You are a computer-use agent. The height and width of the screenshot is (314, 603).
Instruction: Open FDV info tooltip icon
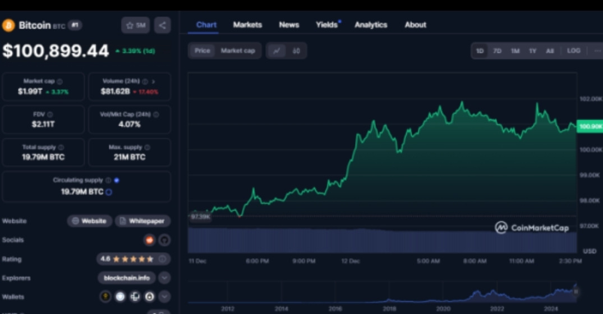[50, 115]
